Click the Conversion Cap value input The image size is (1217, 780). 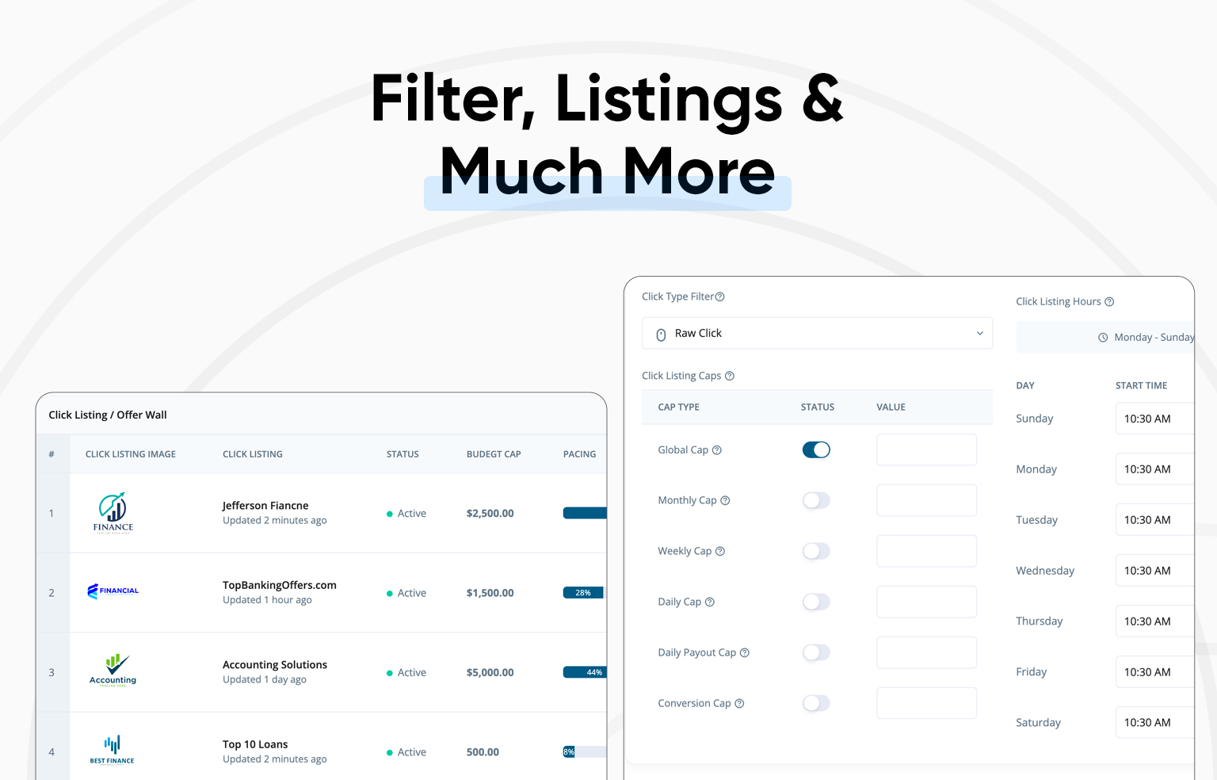pyautogui.click(x=926, y=703)
